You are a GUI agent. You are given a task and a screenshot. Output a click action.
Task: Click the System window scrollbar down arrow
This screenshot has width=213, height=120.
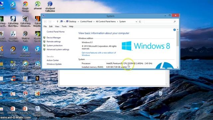coord(177,67)
